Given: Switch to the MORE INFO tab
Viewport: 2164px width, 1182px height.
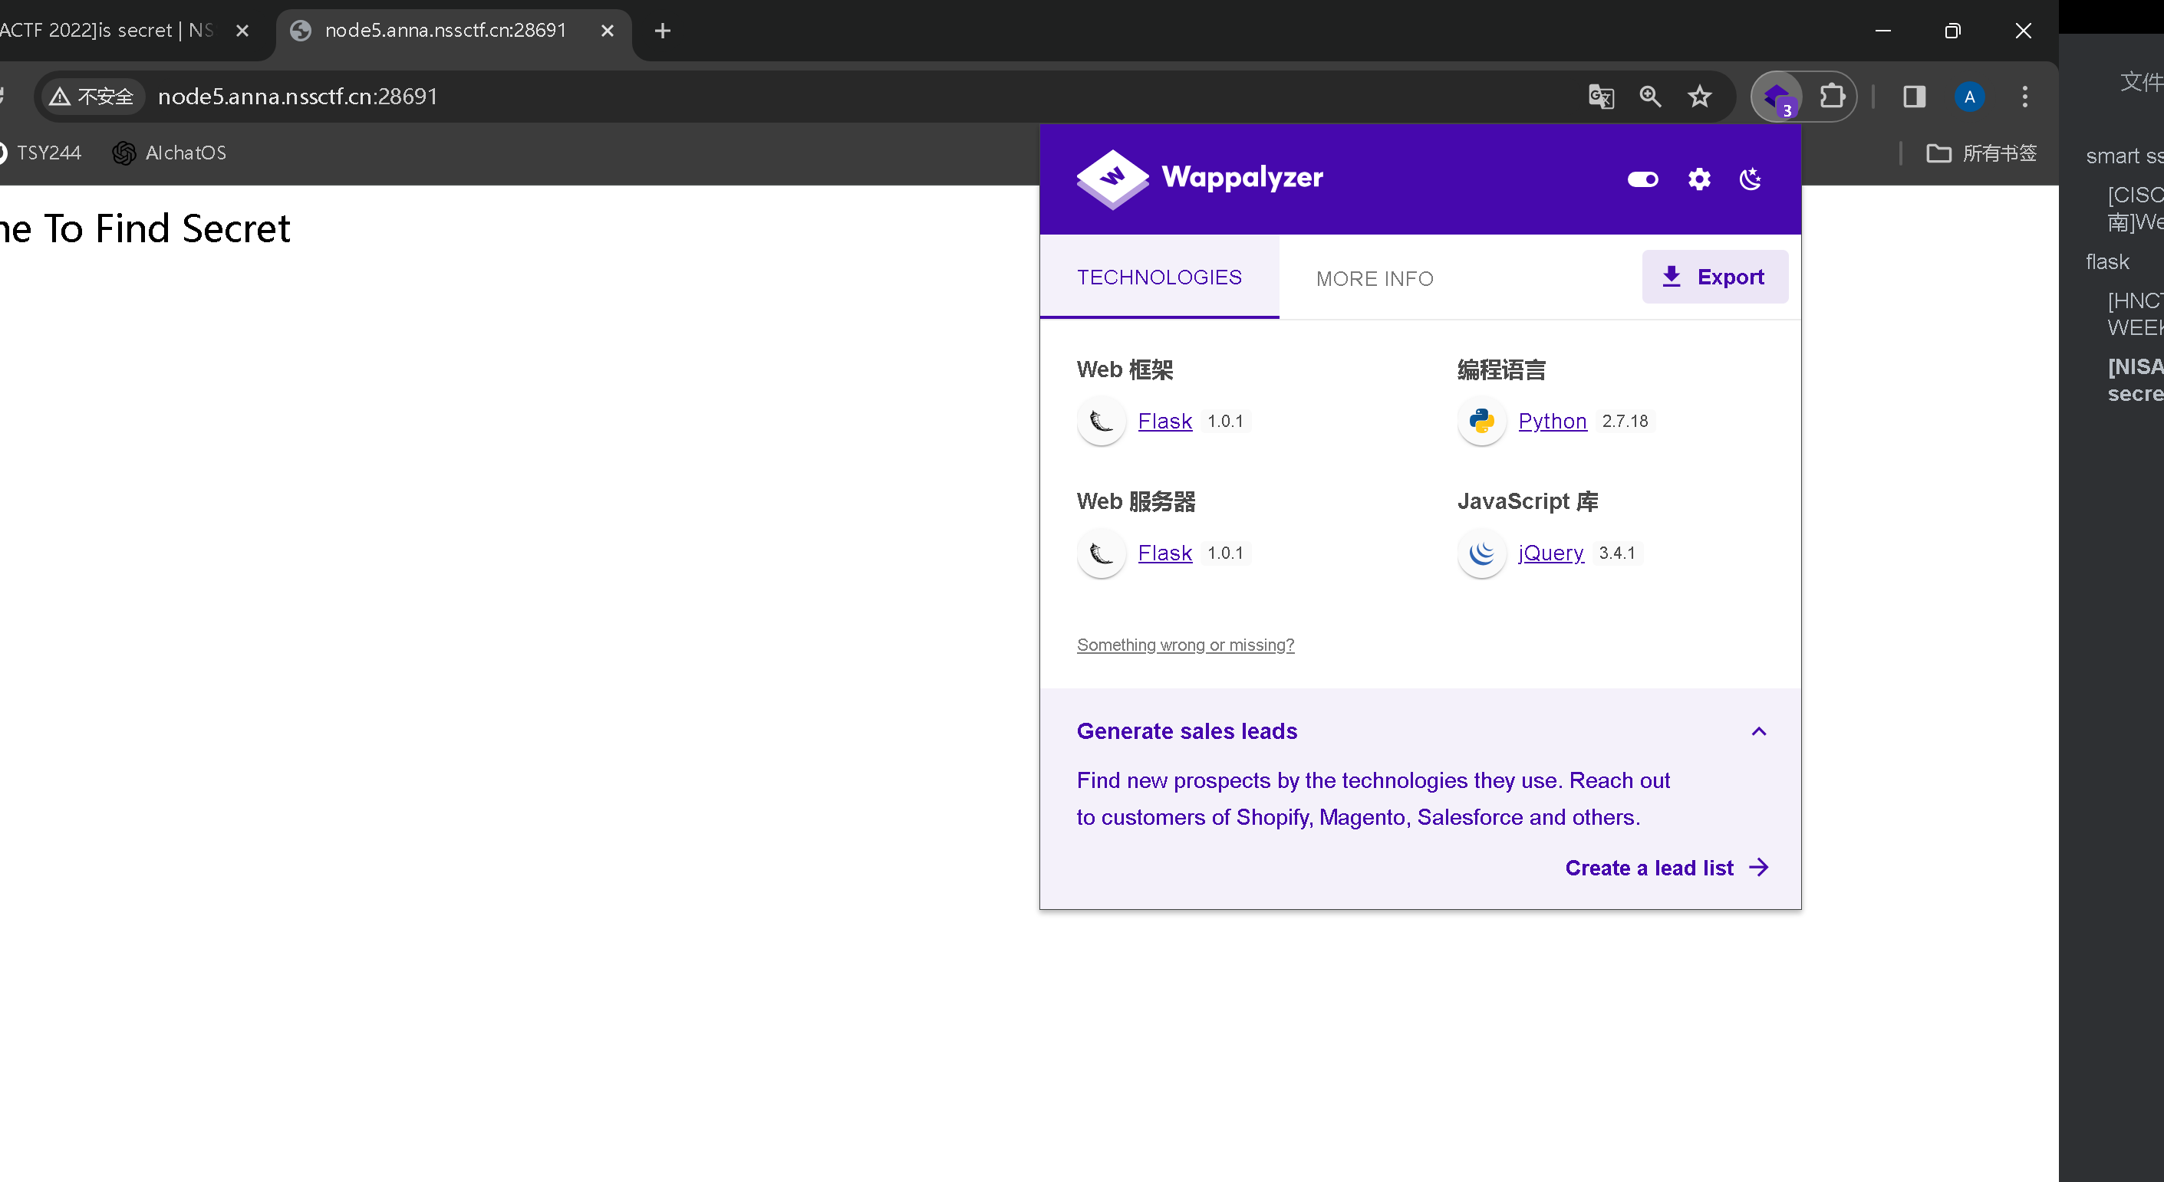Looking at the screenshot, I should point(1375,279).
